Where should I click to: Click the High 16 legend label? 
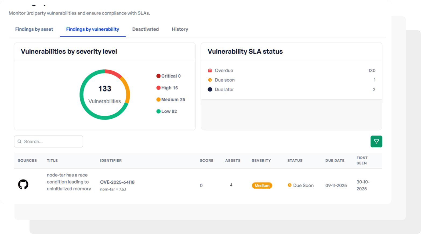[x=169, y=88]
